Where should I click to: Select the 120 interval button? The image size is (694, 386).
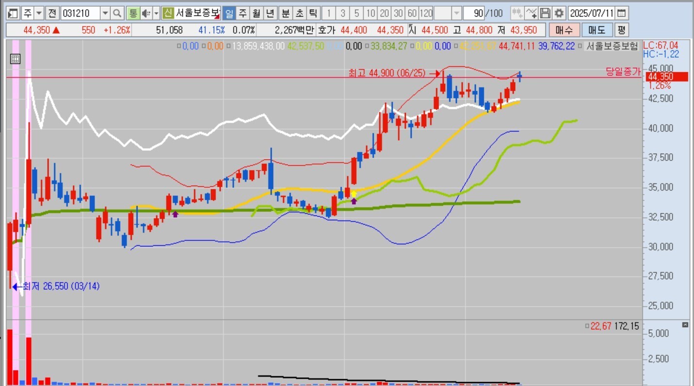tap(426, 13)
